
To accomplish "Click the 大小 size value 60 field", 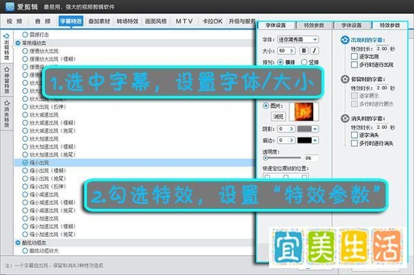I will pyautogui.click(x=283, y=50).
